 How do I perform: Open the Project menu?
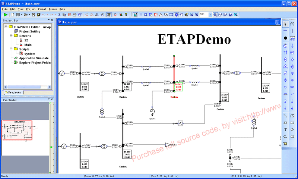[x=31, y=9]
